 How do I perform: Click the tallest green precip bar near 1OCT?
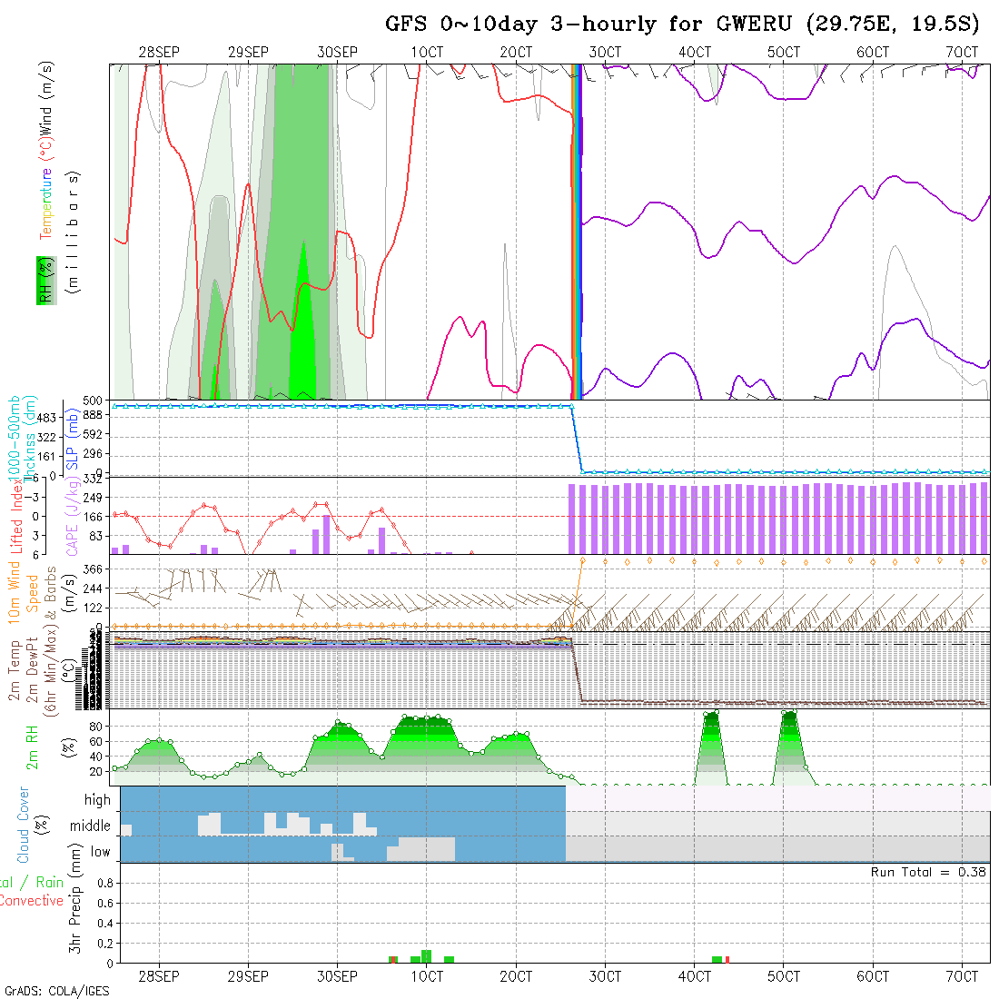426,955
